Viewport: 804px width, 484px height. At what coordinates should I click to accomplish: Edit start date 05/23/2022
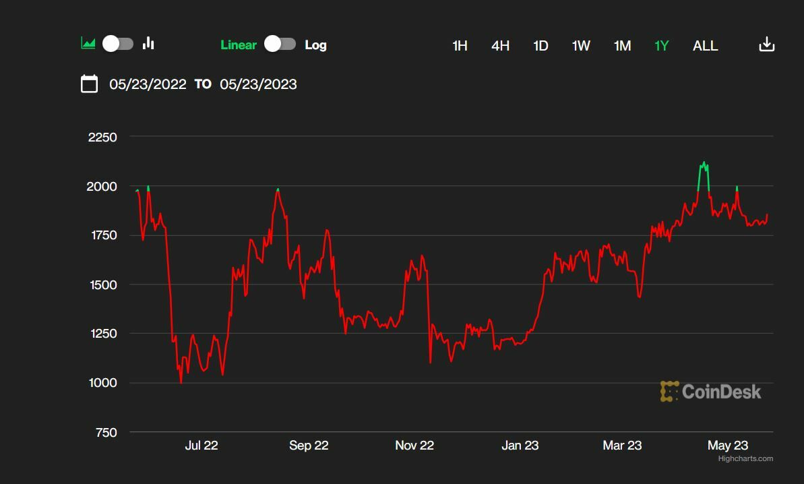pos(148,84)
